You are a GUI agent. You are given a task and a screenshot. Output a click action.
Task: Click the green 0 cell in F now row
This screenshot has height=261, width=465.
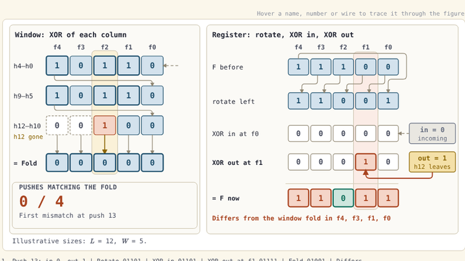coord(343,198)
